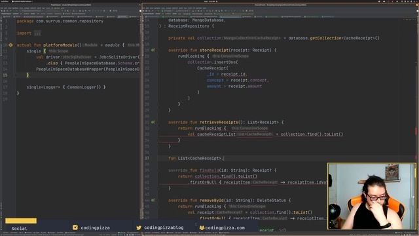
Task: Click the override gutter icon beside retrieveReceipts
Action: (x=153, y=123)
